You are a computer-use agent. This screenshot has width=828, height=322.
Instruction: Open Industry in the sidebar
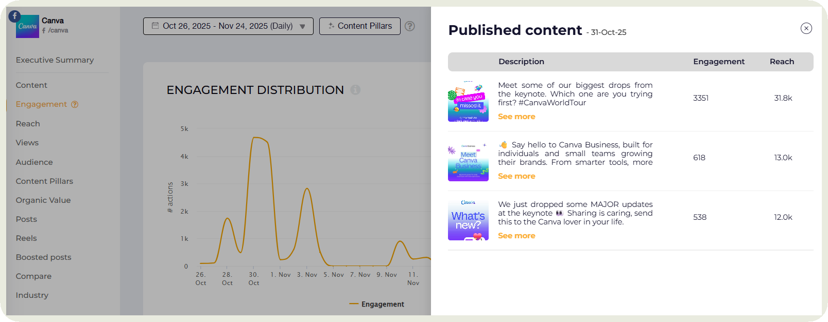32,295
